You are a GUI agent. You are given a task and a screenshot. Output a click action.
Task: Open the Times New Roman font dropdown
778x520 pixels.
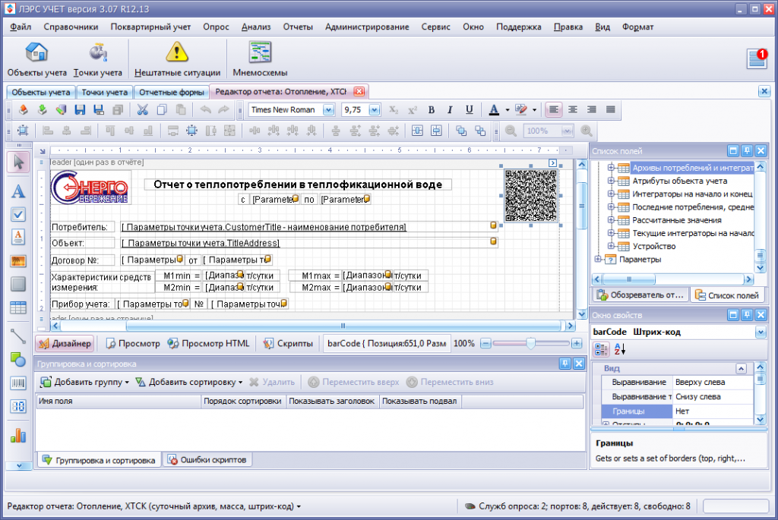coord(328,109)
